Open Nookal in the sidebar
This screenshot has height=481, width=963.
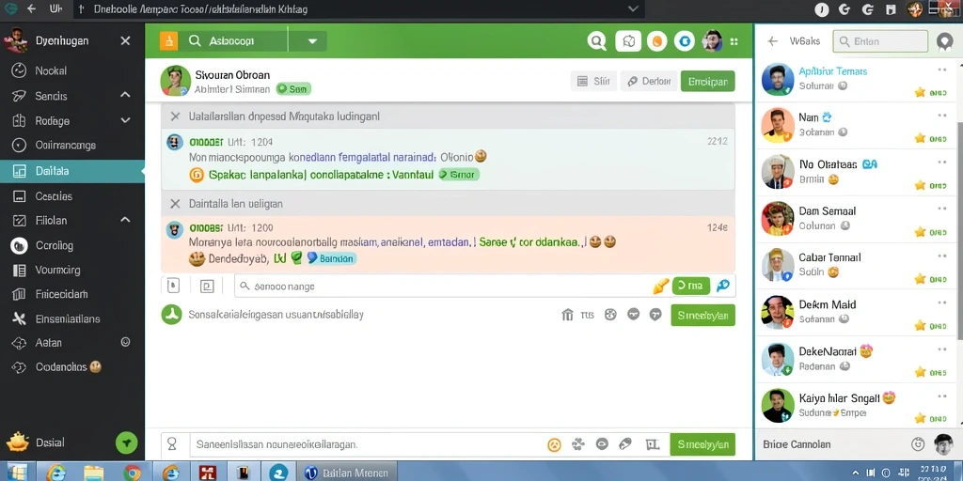click(51, 70)
